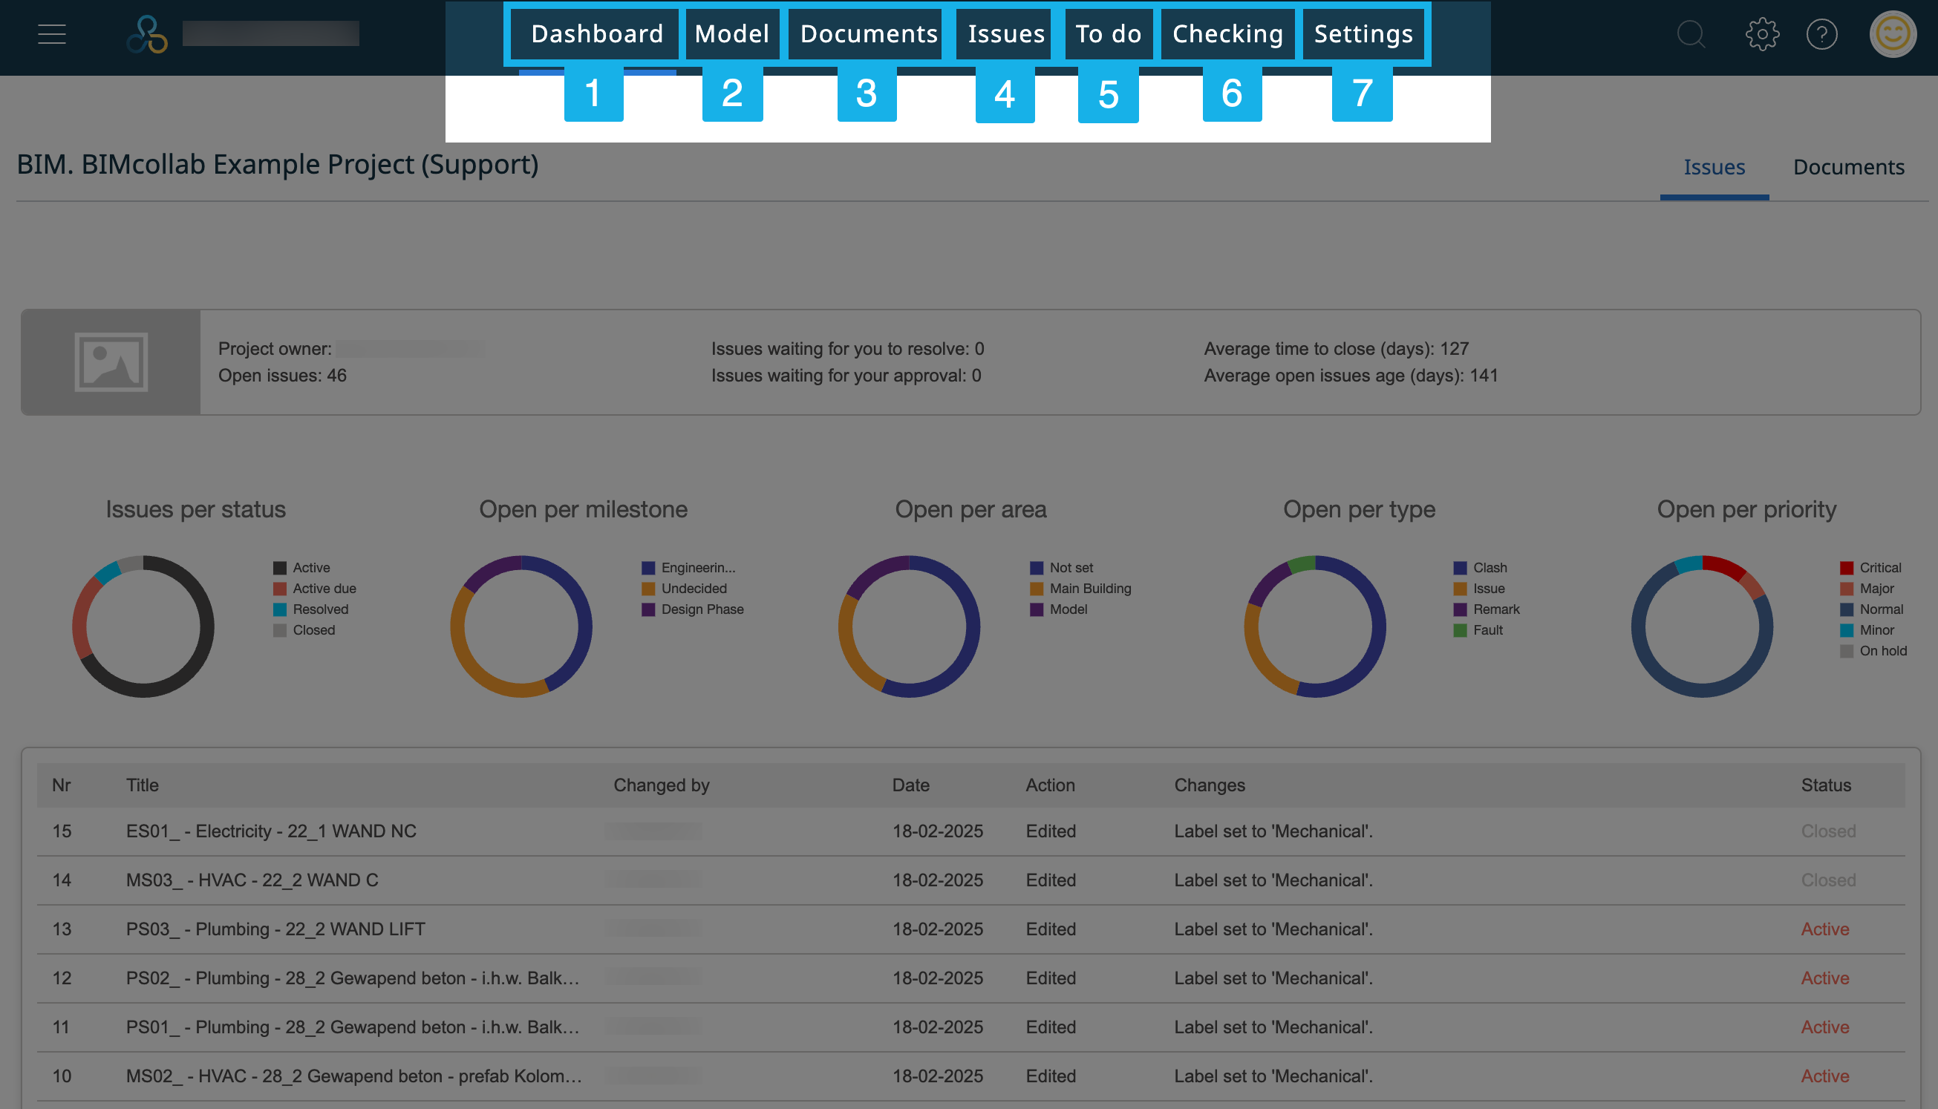This screenshot has height=1109, width=1938.
Task: Open issue titled 'PS02_ - Plumbing - 28_2 Gewapend beton'
Action: click(353, 978)
